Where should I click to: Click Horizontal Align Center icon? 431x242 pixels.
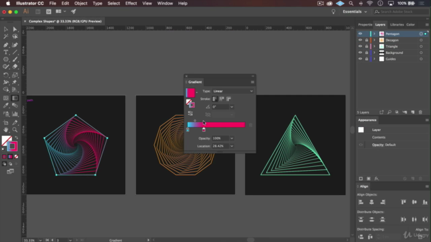372,202
